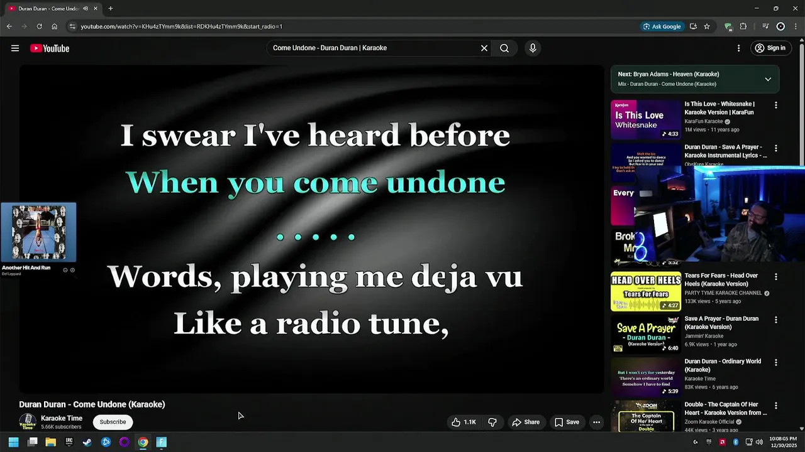The width and height of the screenshot is (805, 452).
Task: Install app icon in the address bar
Action: click(693, 26)
